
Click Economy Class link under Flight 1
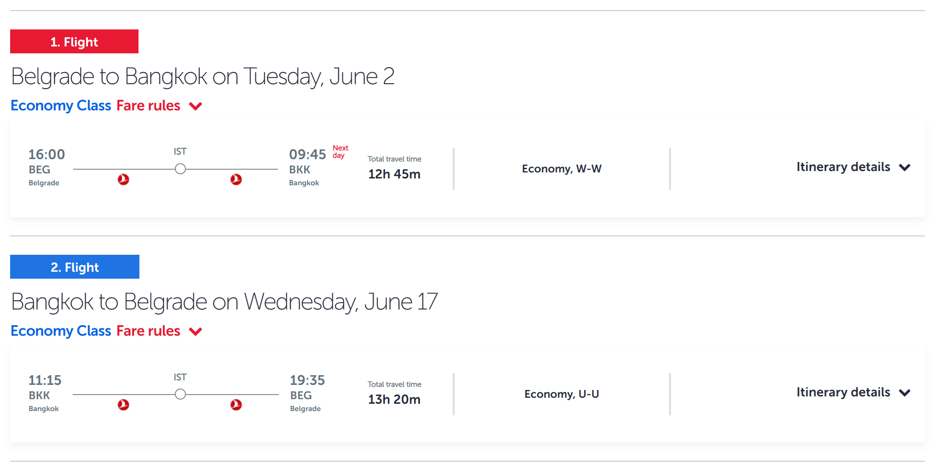61,105
